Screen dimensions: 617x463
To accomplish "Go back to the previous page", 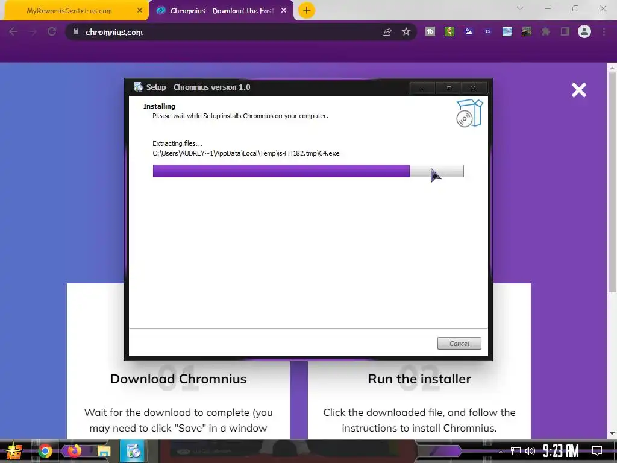I will coord(13,31).
